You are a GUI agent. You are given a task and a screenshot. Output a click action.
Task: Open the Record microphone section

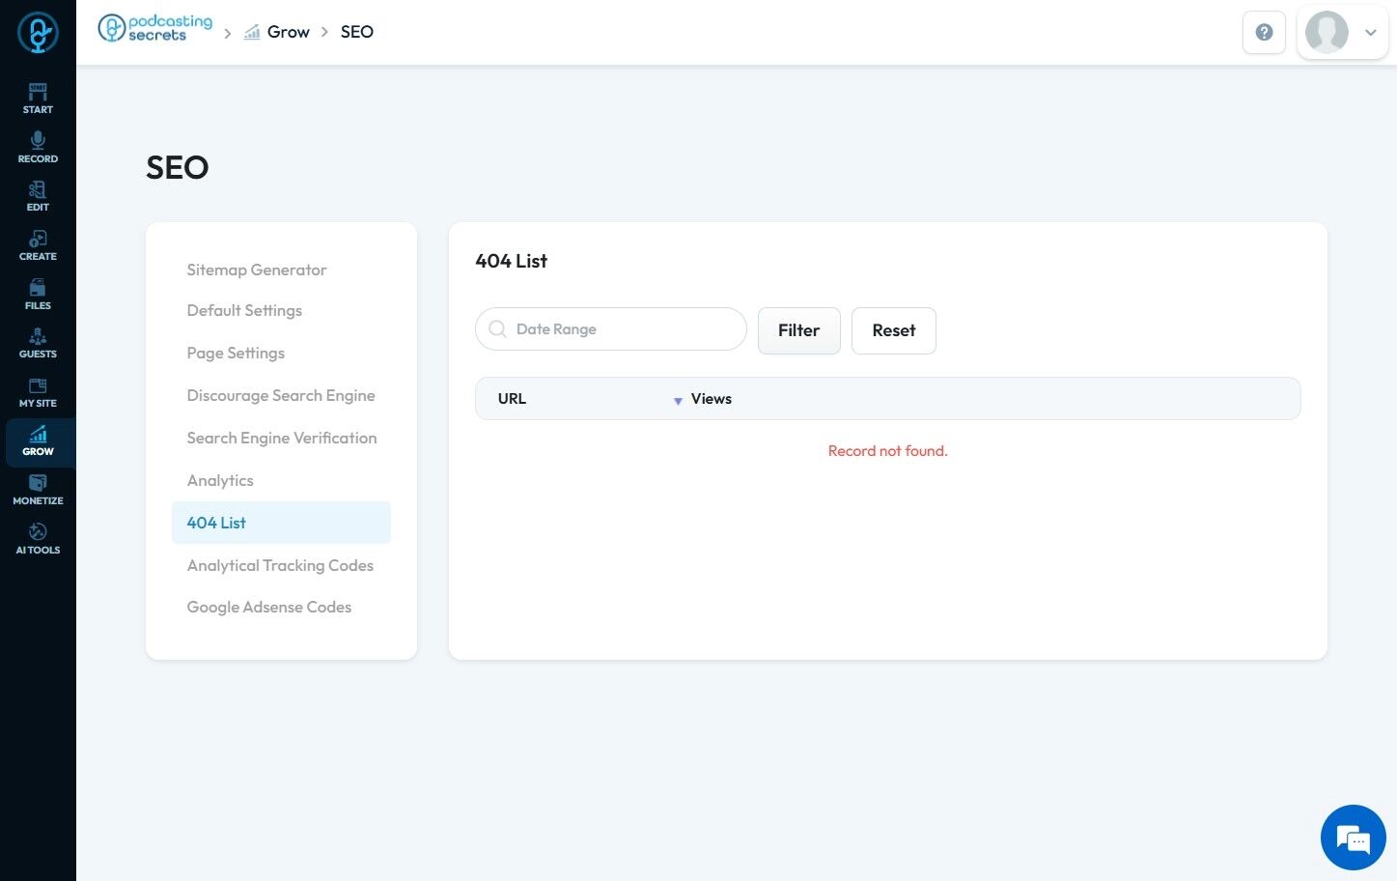click(x=38, y=148)
